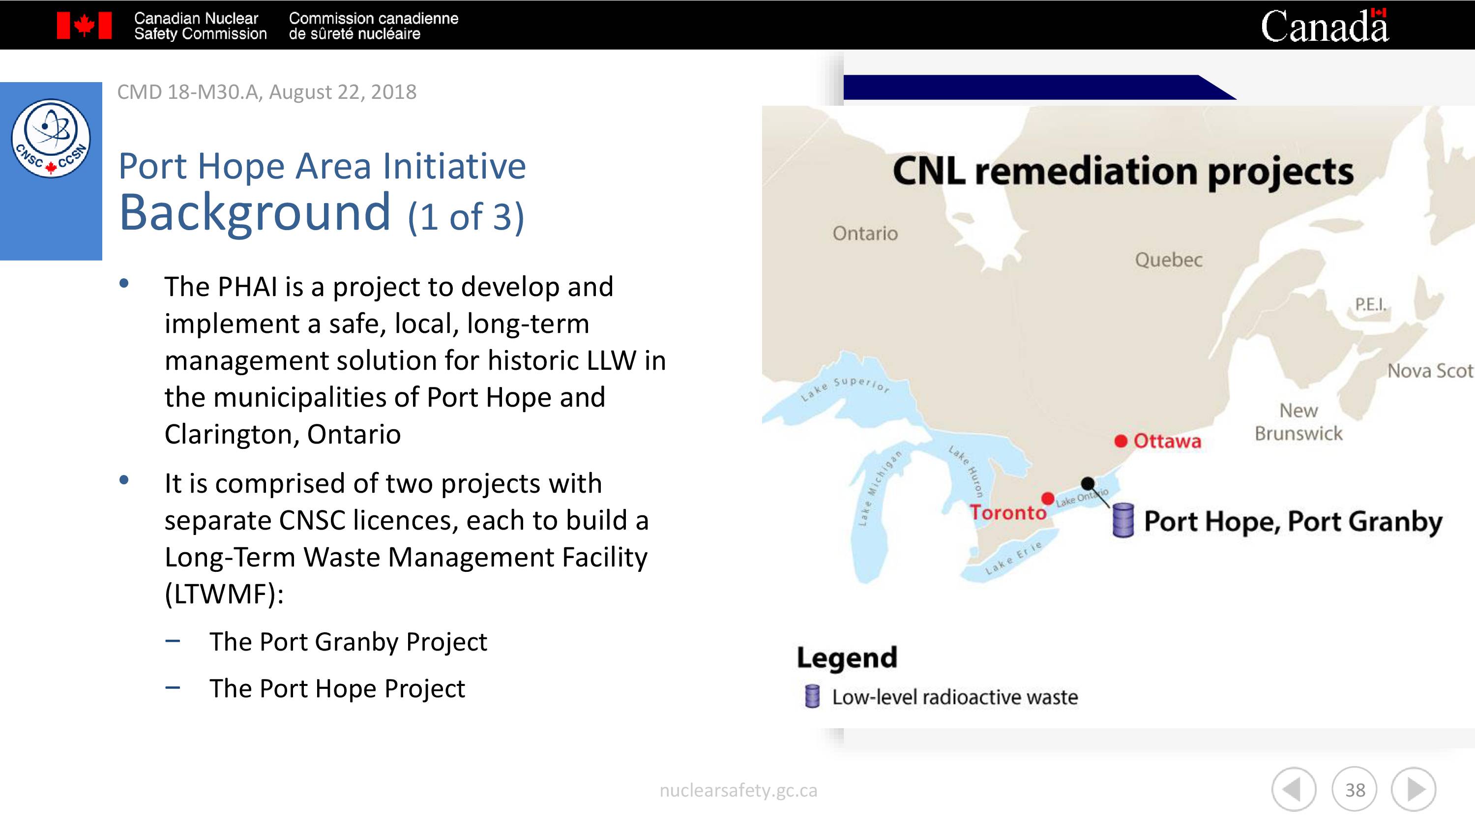This screenshot has height=830, width=1475.
Task: Select 'The Port Granby Project' bullet
Action: pos(348,642)
